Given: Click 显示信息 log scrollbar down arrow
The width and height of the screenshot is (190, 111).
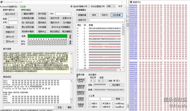Looking at the screenshot, I should tap(71, 72).
